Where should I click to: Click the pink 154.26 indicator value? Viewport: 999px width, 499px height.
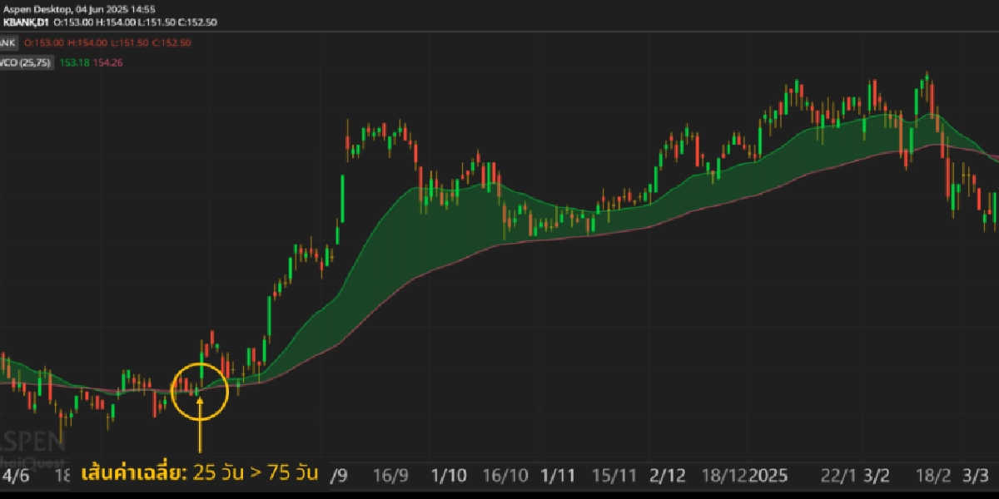pos(107,62)
